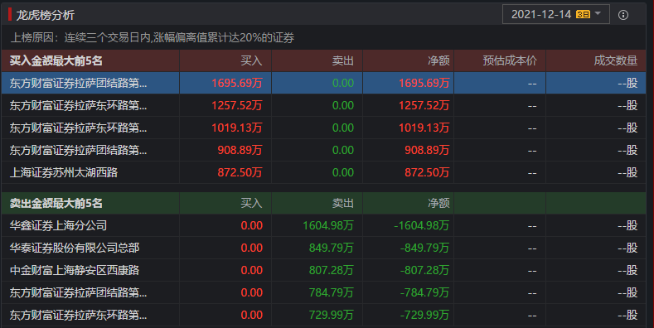Click the 0.00 买入 value in the 华鑫证券上海分公司 row
The width and height of the screenshot is (654, 328).
[251, 225]
